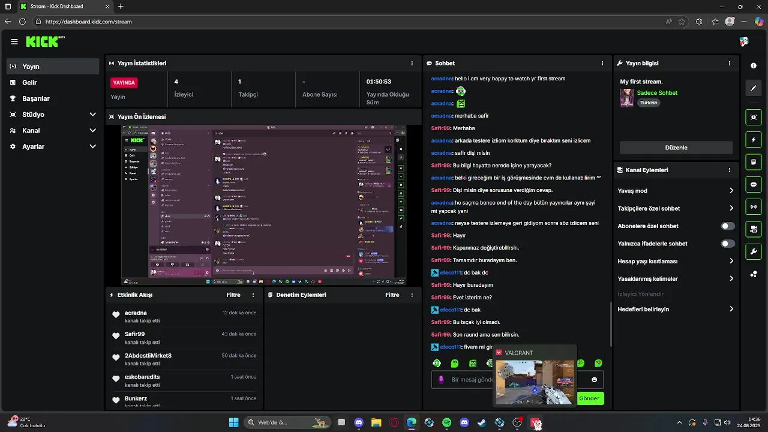
Task: Show hidden system tray icons chevron
Action: click(679, 422)
